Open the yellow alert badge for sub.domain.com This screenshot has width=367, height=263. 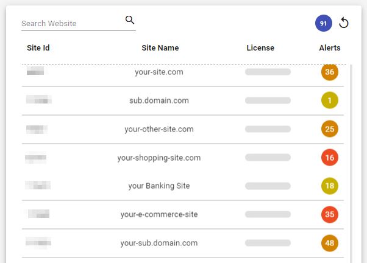(330, 100)
